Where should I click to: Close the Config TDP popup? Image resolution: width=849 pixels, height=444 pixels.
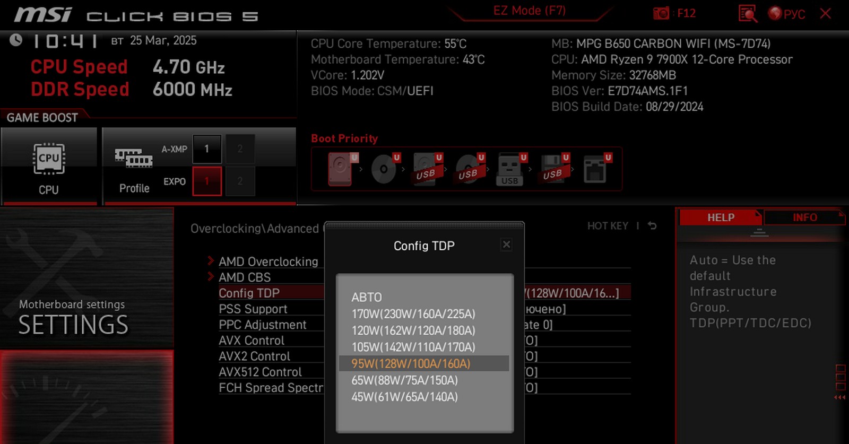pos(506,245)
